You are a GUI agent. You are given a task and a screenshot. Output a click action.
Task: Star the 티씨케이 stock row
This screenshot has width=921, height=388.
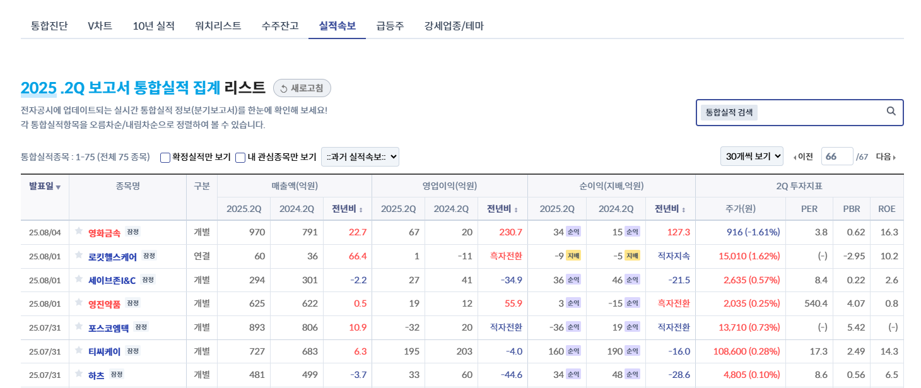coord(79,351)
